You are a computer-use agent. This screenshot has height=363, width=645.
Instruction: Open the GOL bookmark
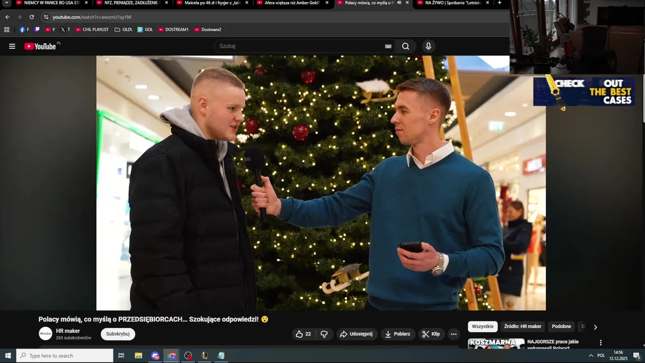[x=145, y=30]
